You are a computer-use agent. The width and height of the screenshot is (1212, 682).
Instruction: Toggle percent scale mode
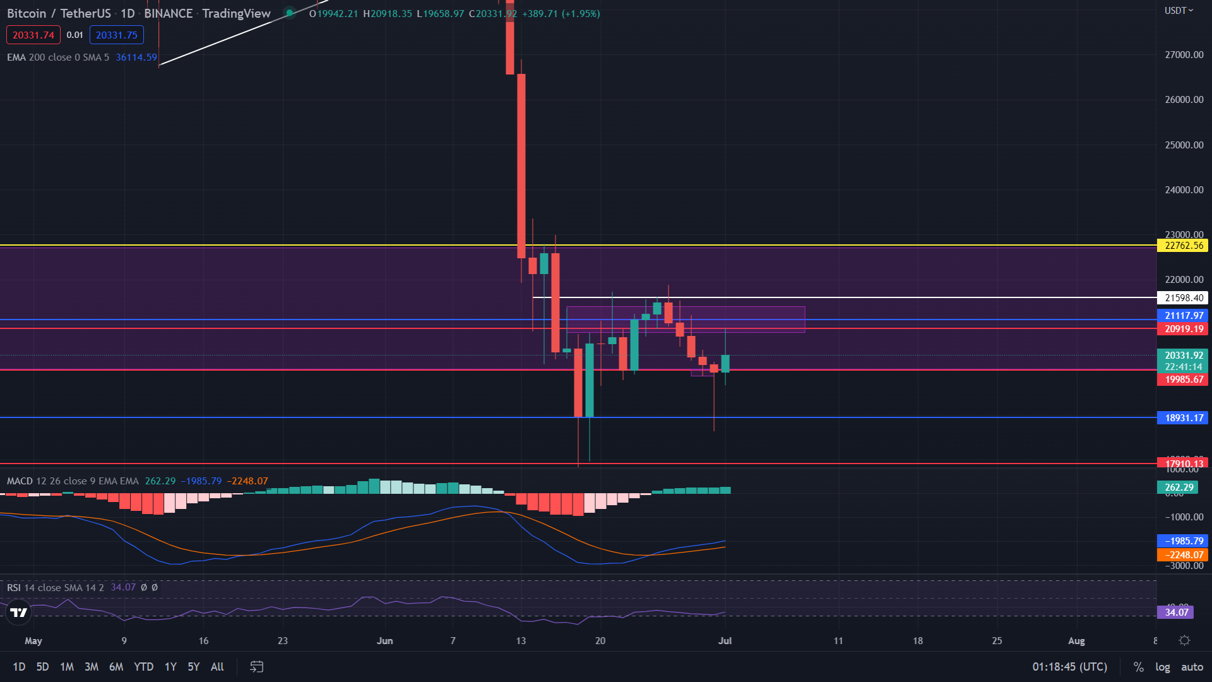[x=1138, y=667]
